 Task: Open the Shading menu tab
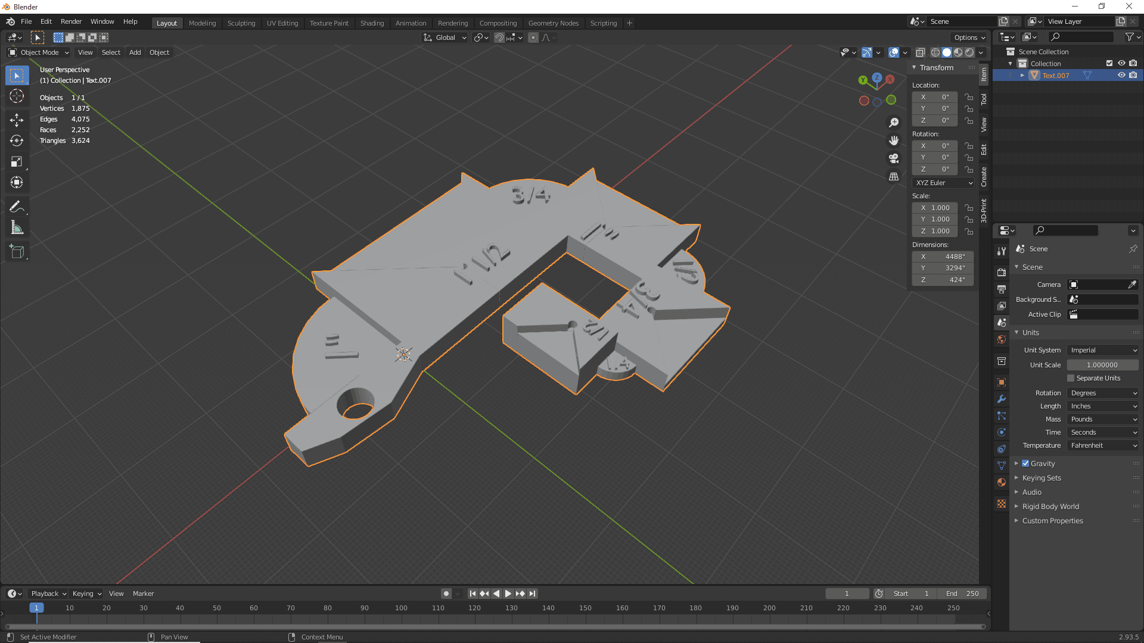(x=371, y=22)
